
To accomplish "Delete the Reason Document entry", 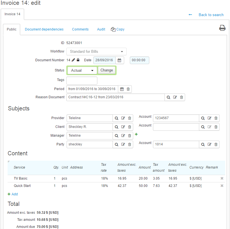I will click(x=181, y=97).
